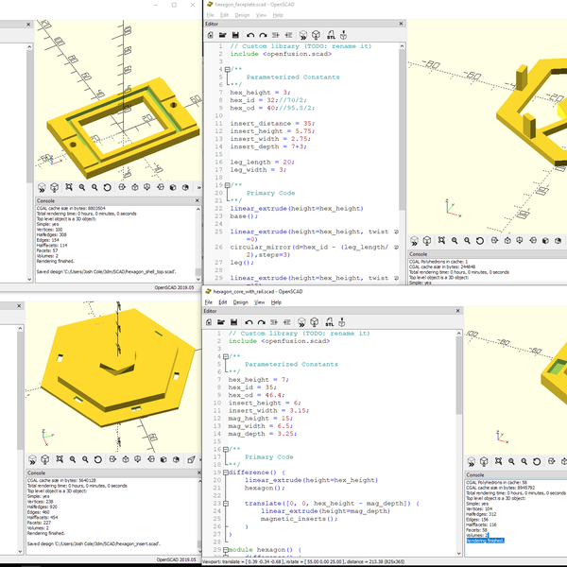567x567 pixels.
Task: Collapse comment fold at line 16 in hexagon_core_with_rail
Action: click(x=226, y=449)
